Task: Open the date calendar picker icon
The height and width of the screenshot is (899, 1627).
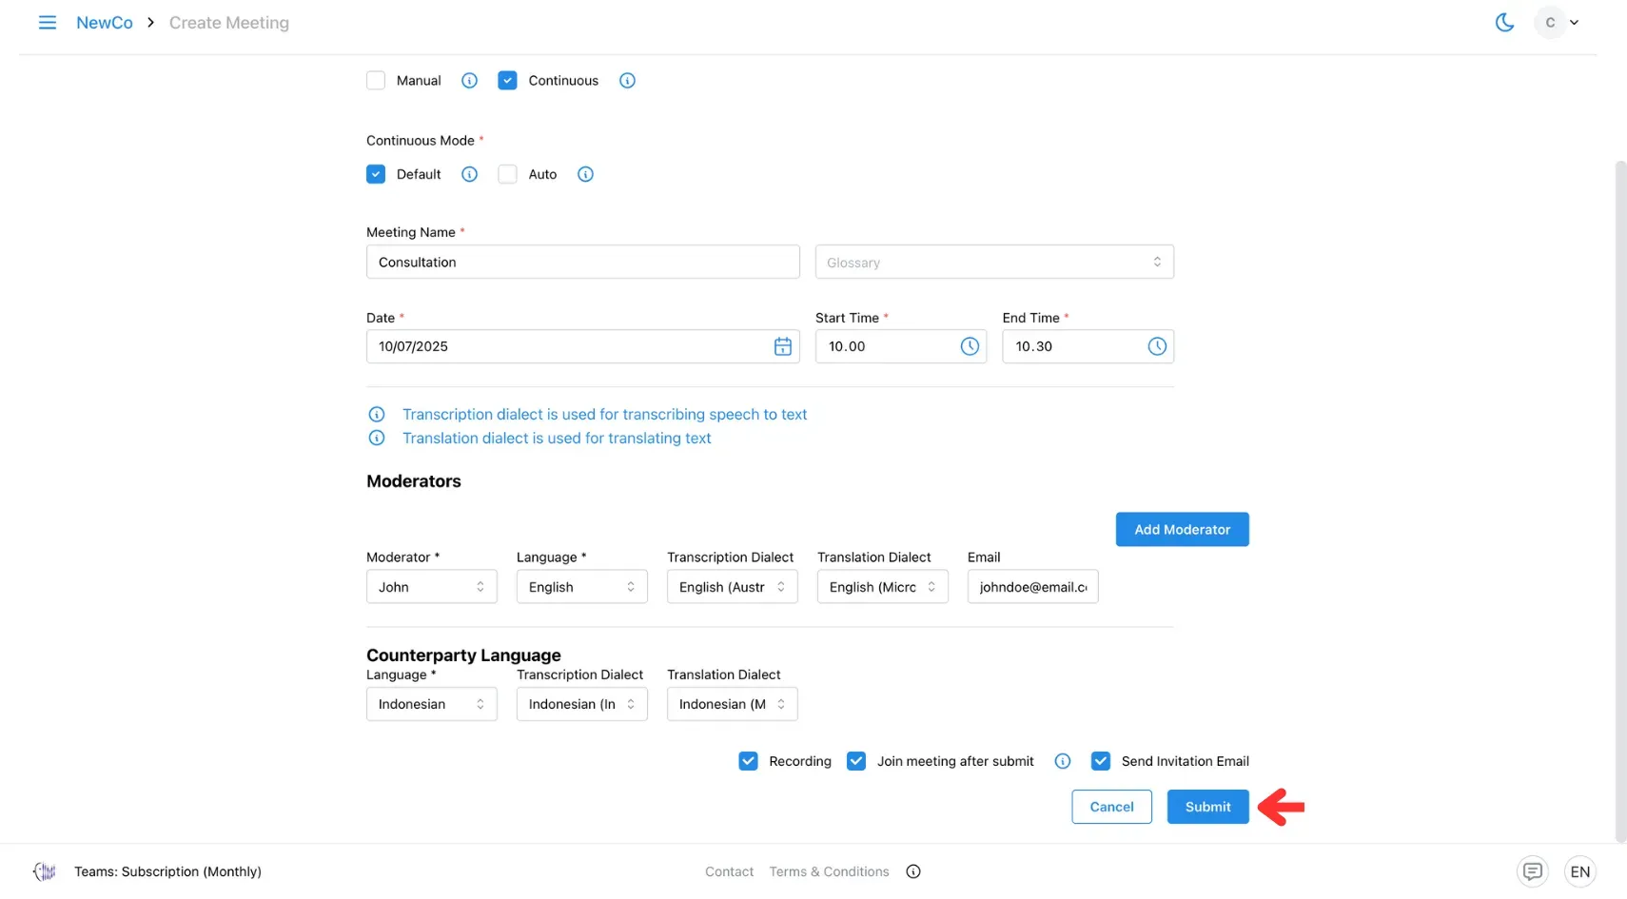Action: (782, 346)
